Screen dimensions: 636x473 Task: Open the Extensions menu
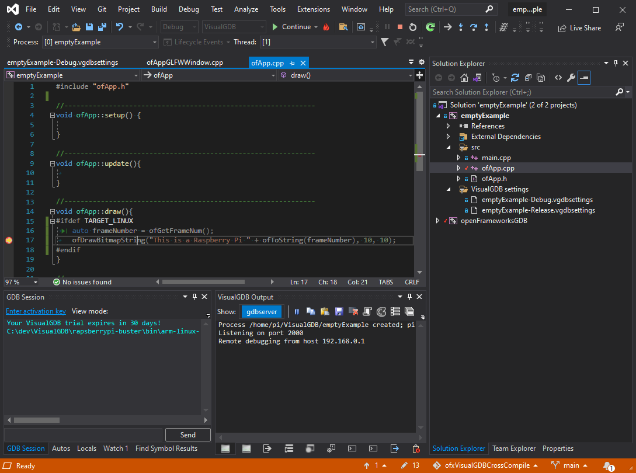(x=313, y=9)
